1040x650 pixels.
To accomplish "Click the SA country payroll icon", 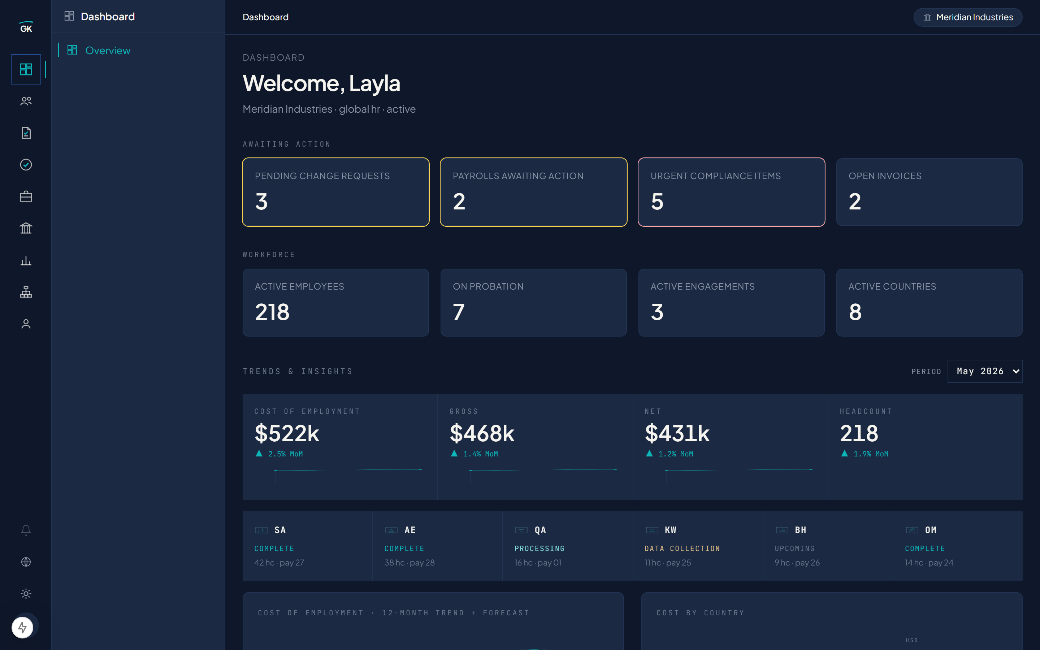I will 261,530.
